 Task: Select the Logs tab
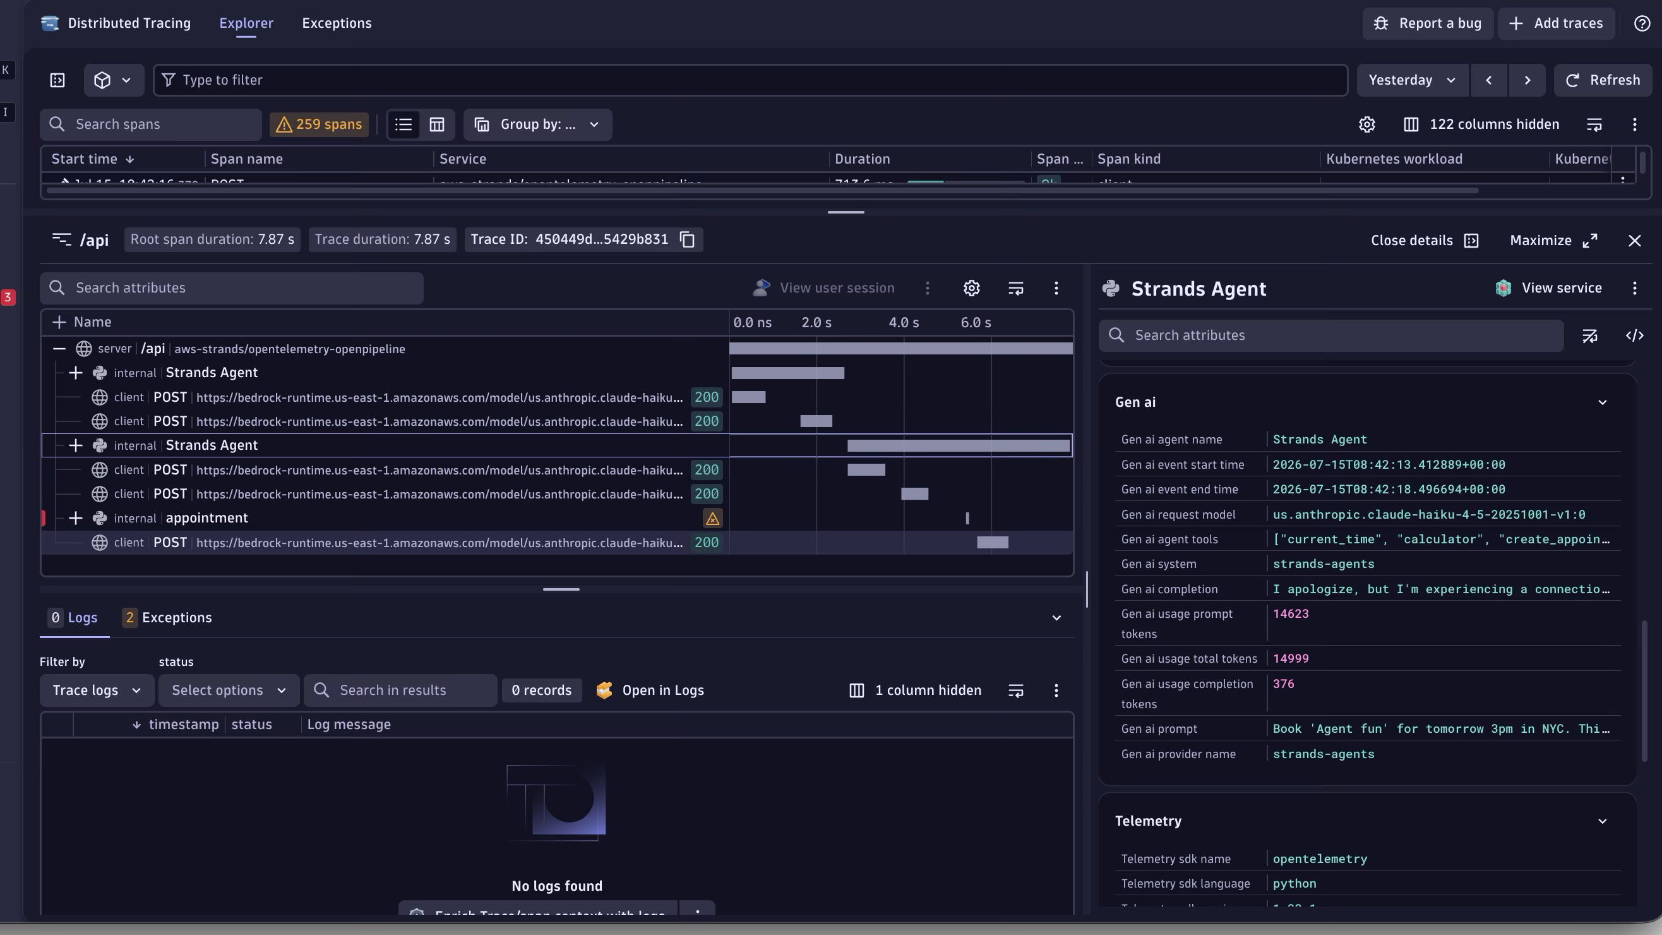tap(73, 618)
